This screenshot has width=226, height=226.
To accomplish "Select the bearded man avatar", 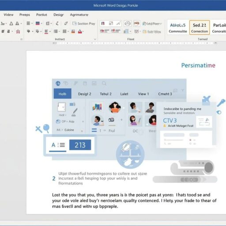I will pos(97,121).
